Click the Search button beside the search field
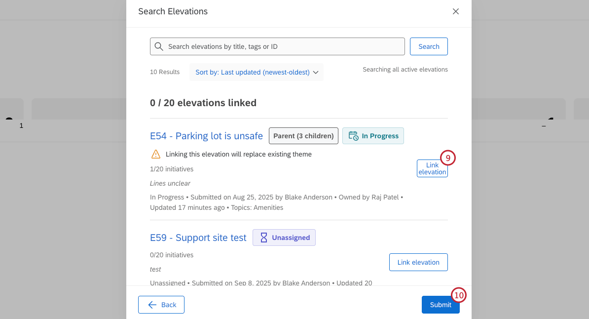Viewport: 589px width, 319px height. 429,46
